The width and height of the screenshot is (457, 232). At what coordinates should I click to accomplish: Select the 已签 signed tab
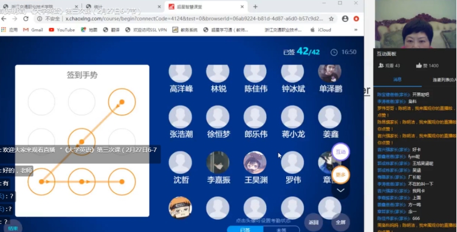pyautogui.click(x=245, y=230)
